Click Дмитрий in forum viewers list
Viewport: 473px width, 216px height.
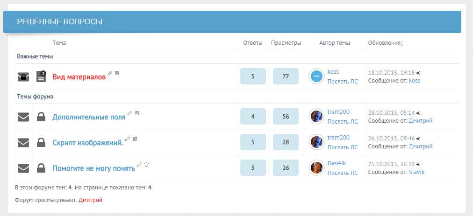click(91, 200)
